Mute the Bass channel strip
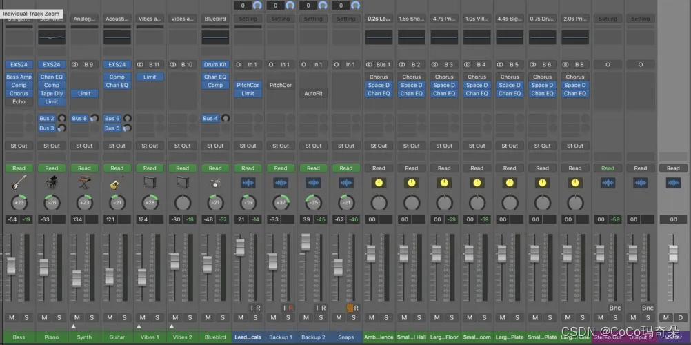This screenshot has height=345, width=691. [x=12, y=317]
